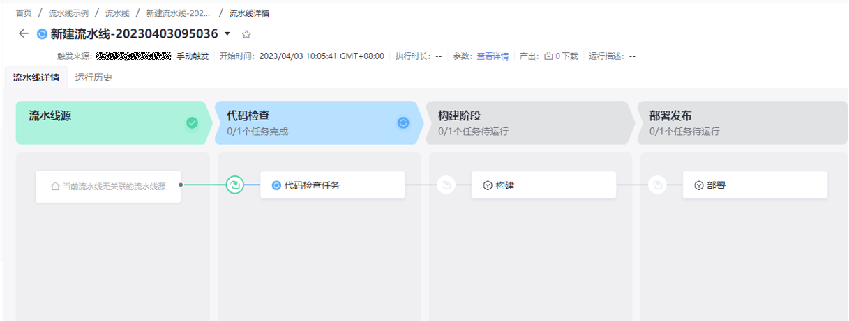Click 0/1个任务待运行 under 构建阶段
Screen dimensions: 849x321
click(473, 131)
